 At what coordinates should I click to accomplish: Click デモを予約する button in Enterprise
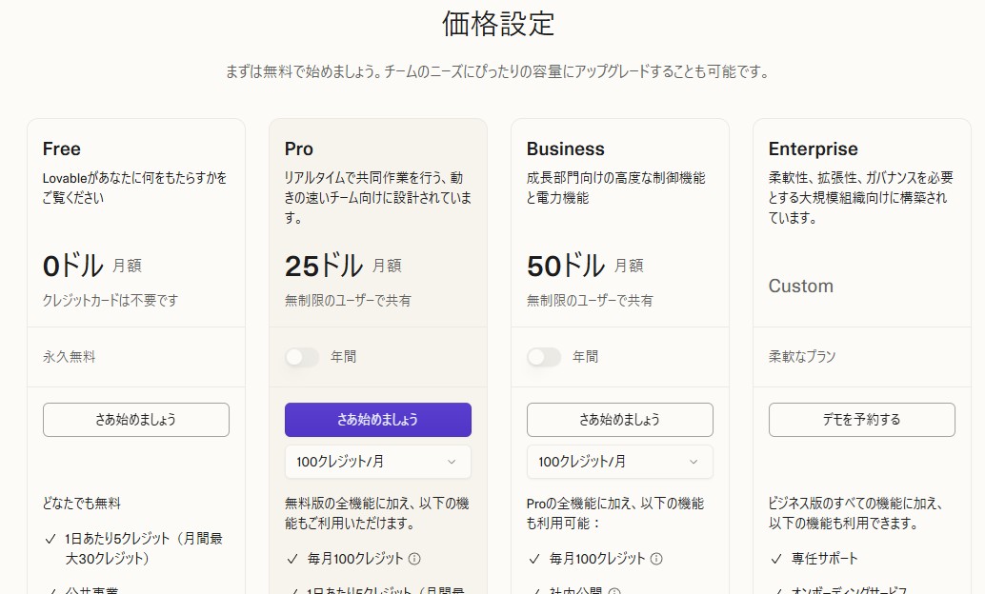861,420
